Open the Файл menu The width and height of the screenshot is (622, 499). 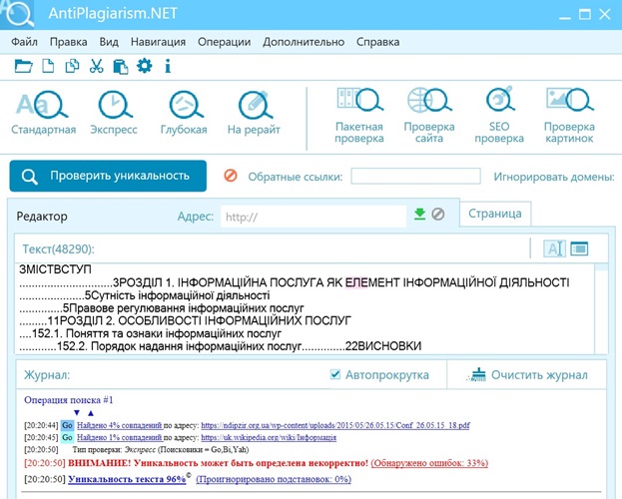(24, 42)
